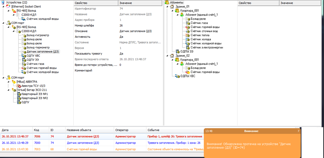Click the Квартирный ЭЭ №1 meter icon
324x158 pixels.
coord(19,94)
